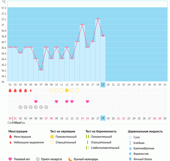Click the Половой акт heart legend icon
Screen dimensions: 170x161
tap(10, 159)
